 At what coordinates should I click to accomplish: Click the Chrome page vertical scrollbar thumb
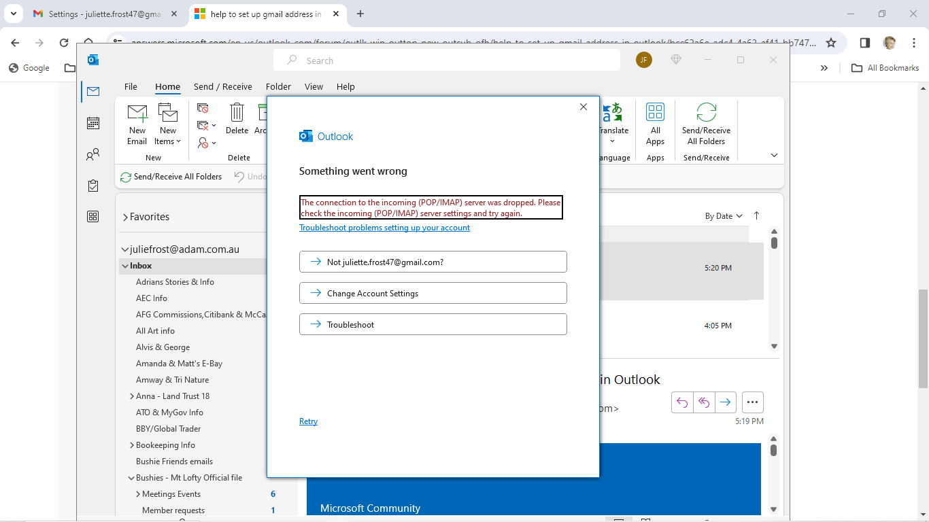coord(923,338)
